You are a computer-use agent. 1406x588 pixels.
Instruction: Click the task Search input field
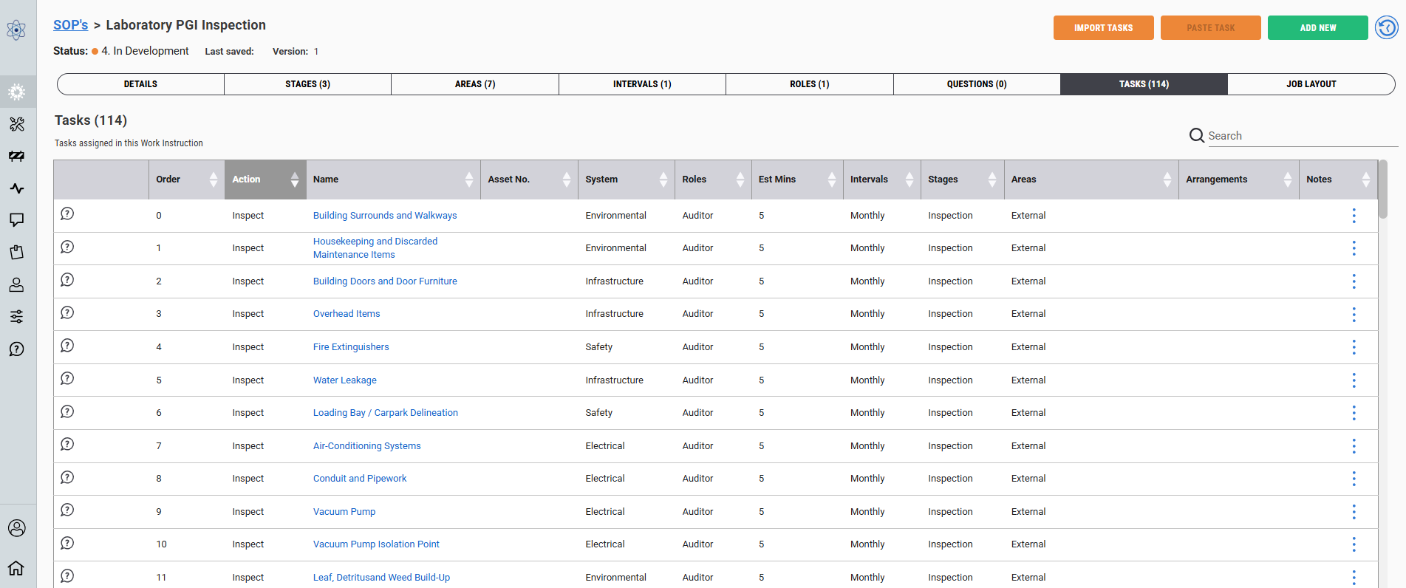click(x=1300, y=136)
